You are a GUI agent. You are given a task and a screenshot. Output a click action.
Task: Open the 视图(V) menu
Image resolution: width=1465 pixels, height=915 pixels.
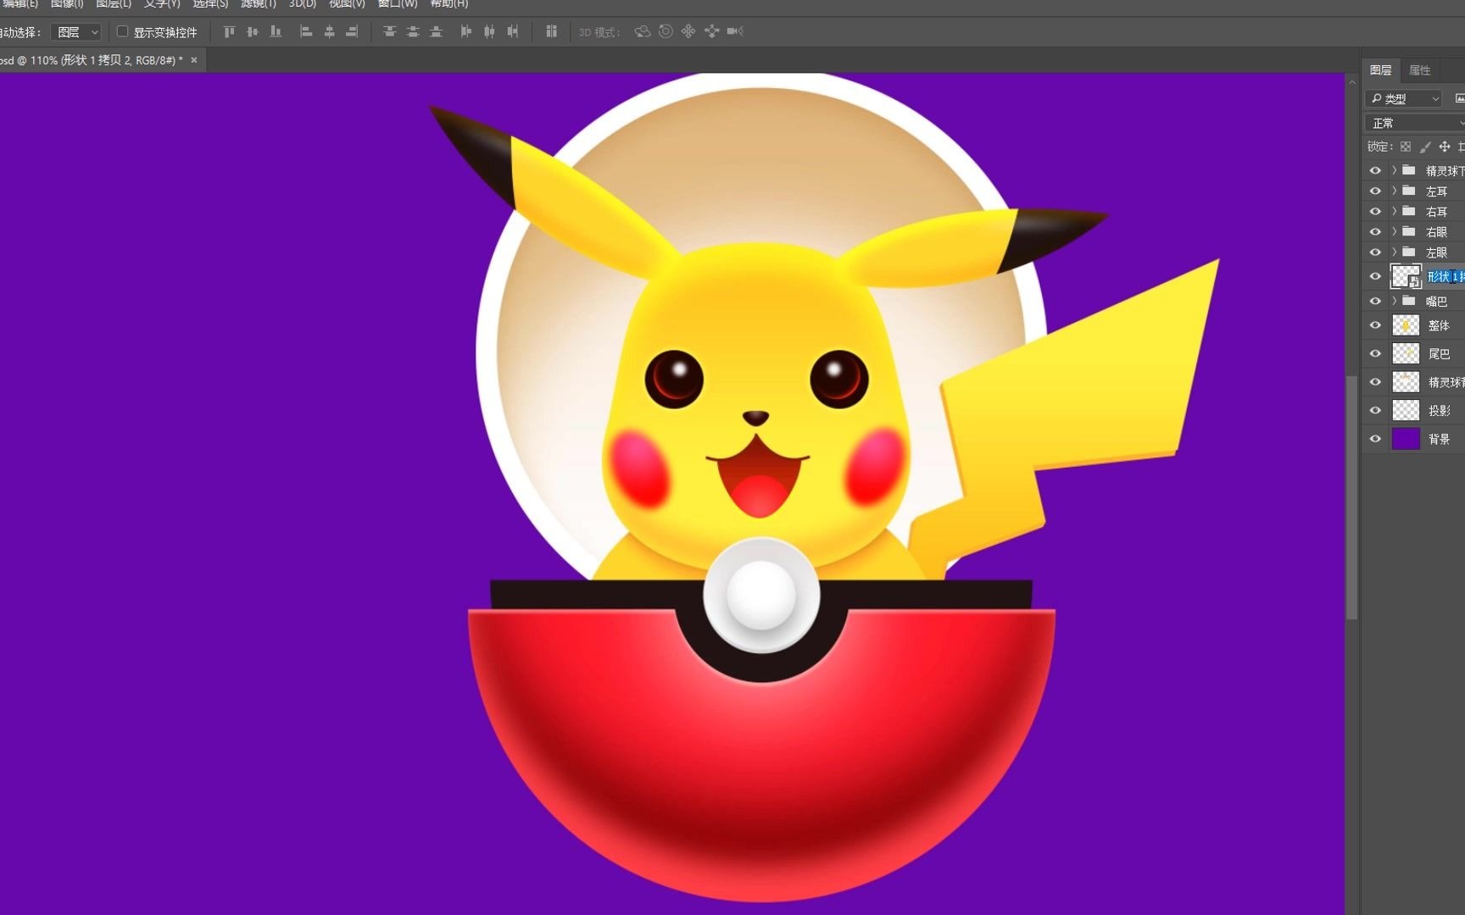pos(347,4)
